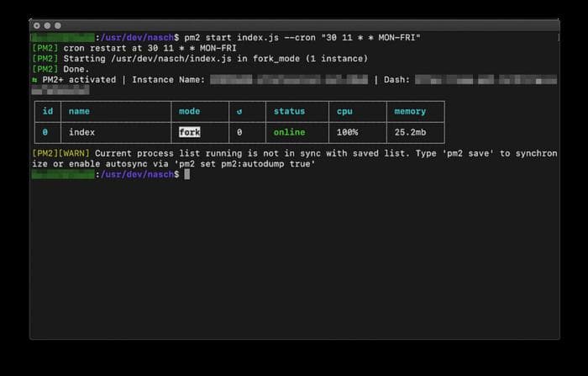Screen dimensions: 588x376
Task: Select the 'name' column header
Action: [x=79, y=111]
